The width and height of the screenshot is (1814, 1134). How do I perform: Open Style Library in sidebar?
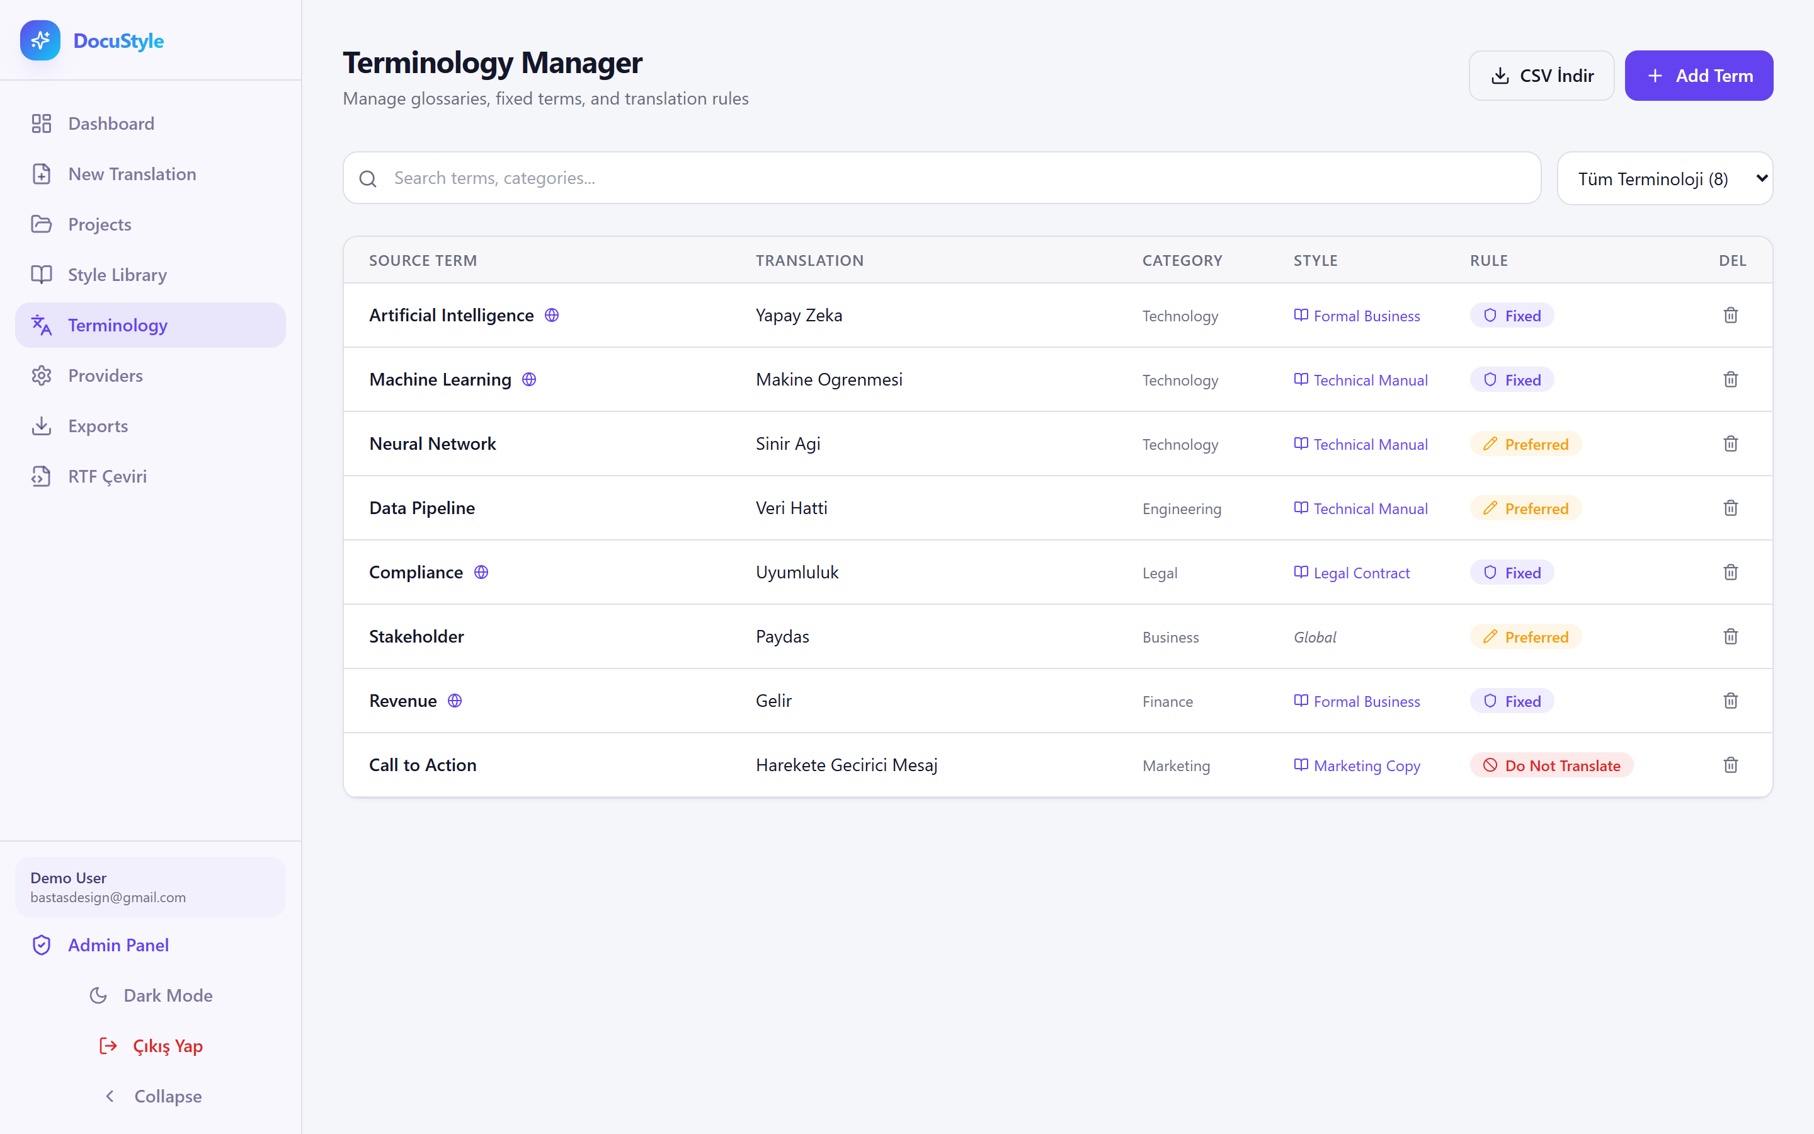coord(117,275)
